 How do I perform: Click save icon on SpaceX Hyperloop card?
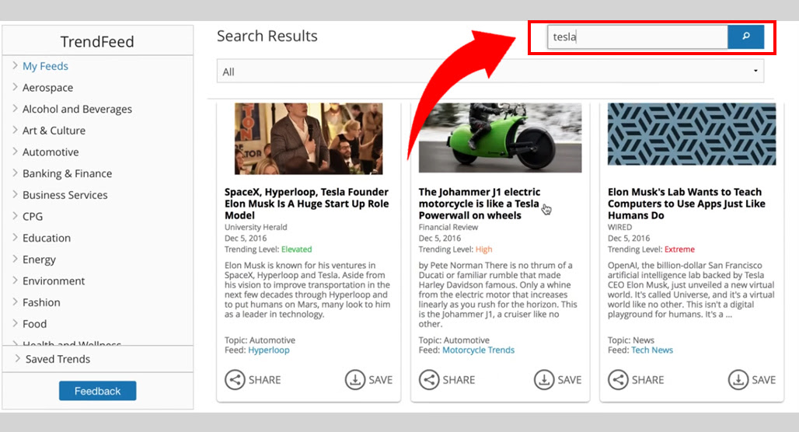tap(355, 379)
